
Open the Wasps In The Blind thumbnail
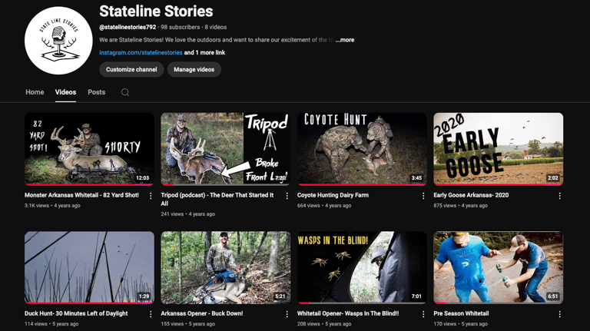click(x=362, y=267)
